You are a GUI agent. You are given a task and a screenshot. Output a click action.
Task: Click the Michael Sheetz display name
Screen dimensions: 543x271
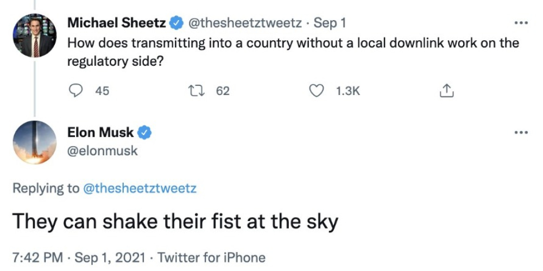tap(117, 23)
